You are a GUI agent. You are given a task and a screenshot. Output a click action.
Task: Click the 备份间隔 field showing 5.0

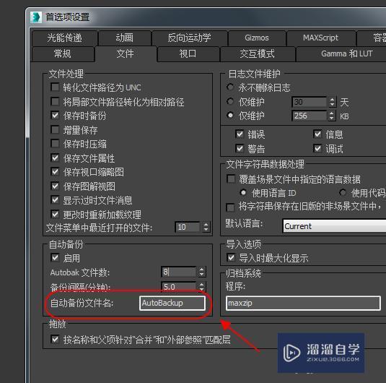pos(179,287)
